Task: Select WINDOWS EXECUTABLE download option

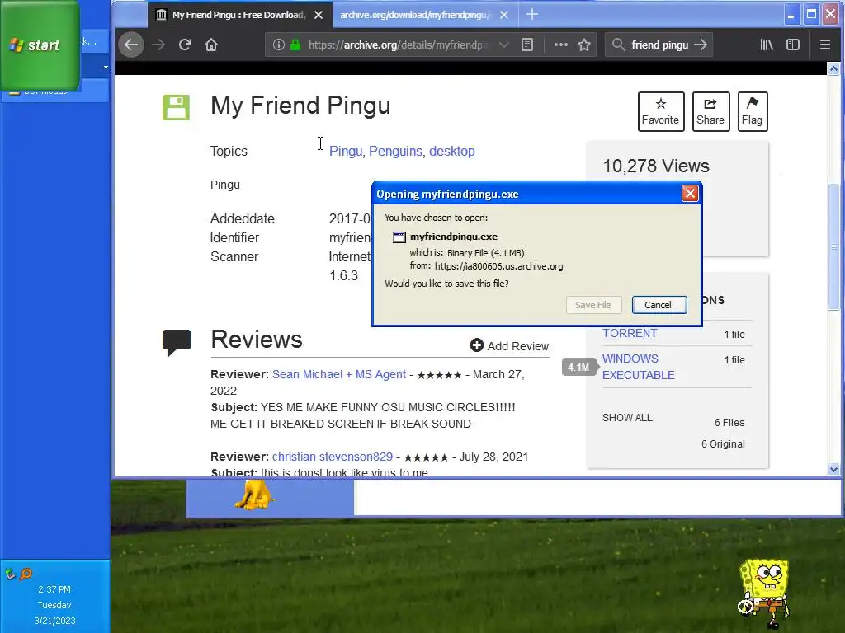Action: [638, 367]
